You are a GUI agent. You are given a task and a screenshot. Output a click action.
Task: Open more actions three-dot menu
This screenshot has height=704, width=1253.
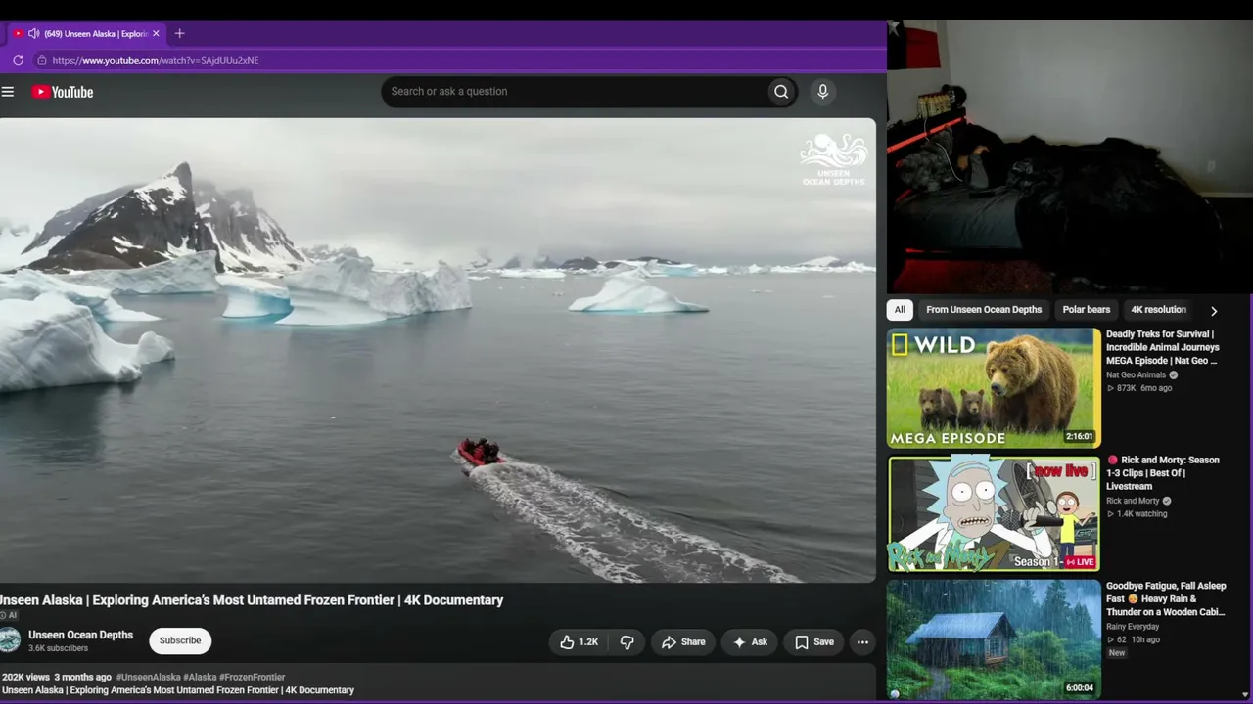(862, 642)
